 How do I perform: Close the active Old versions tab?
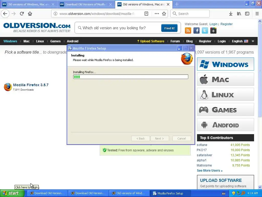tap(168, 4)
